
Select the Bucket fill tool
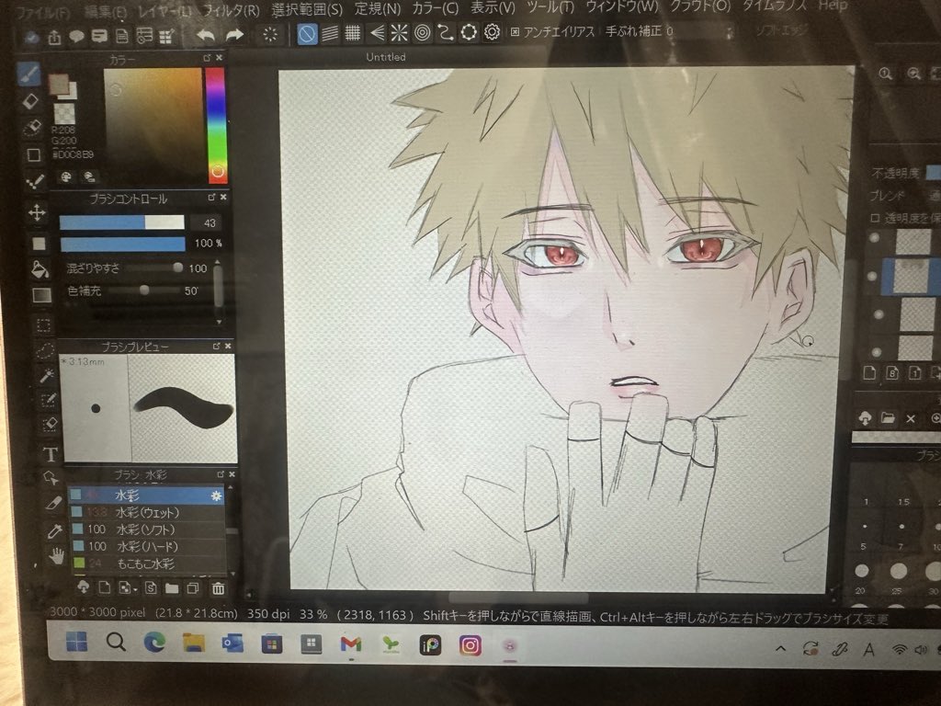click(40, 269)
